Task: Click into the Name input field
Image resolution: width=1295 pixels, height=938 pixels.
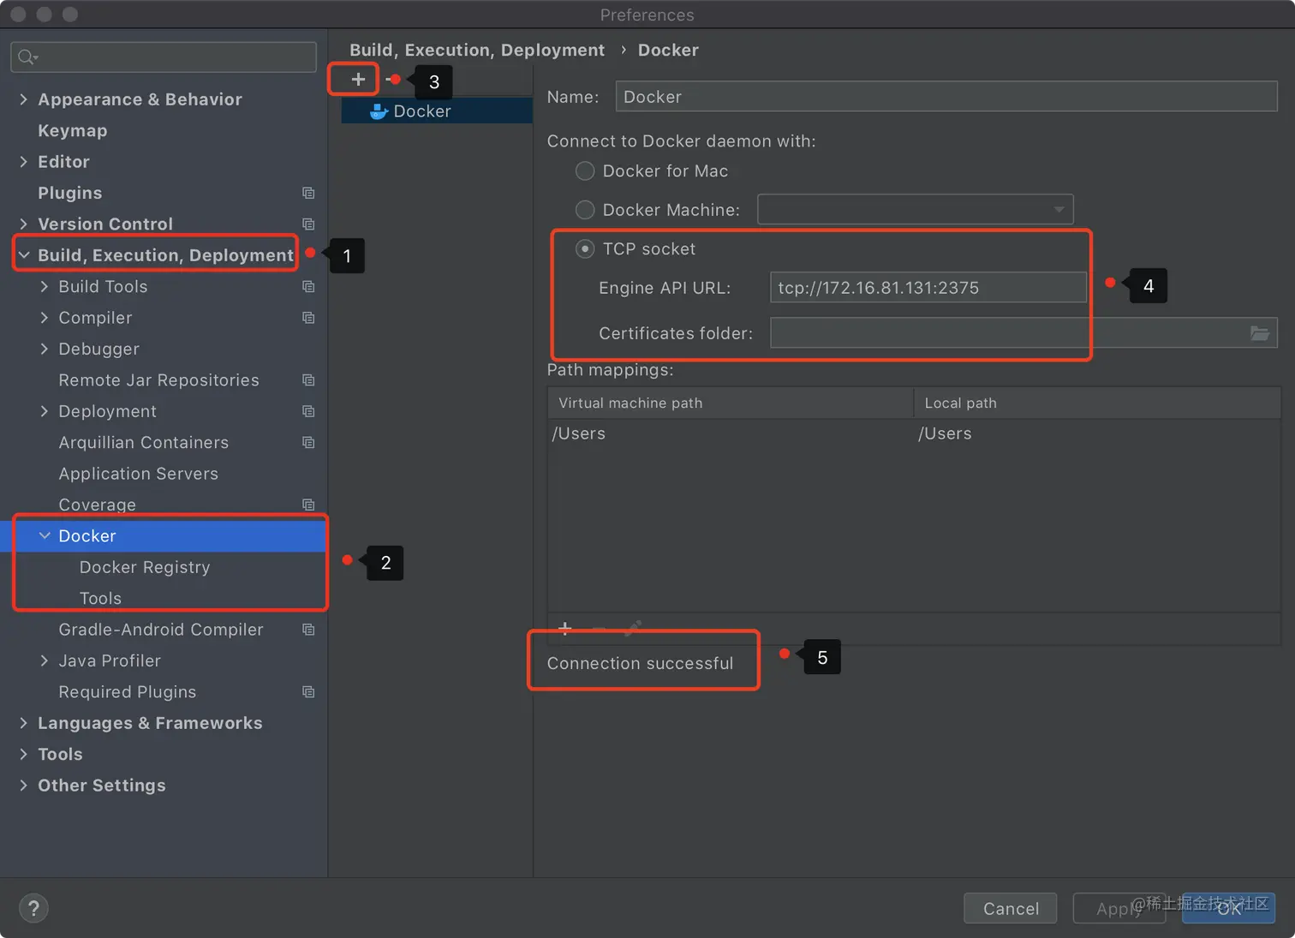Action: pyautogui.click(x=946, y=97)
